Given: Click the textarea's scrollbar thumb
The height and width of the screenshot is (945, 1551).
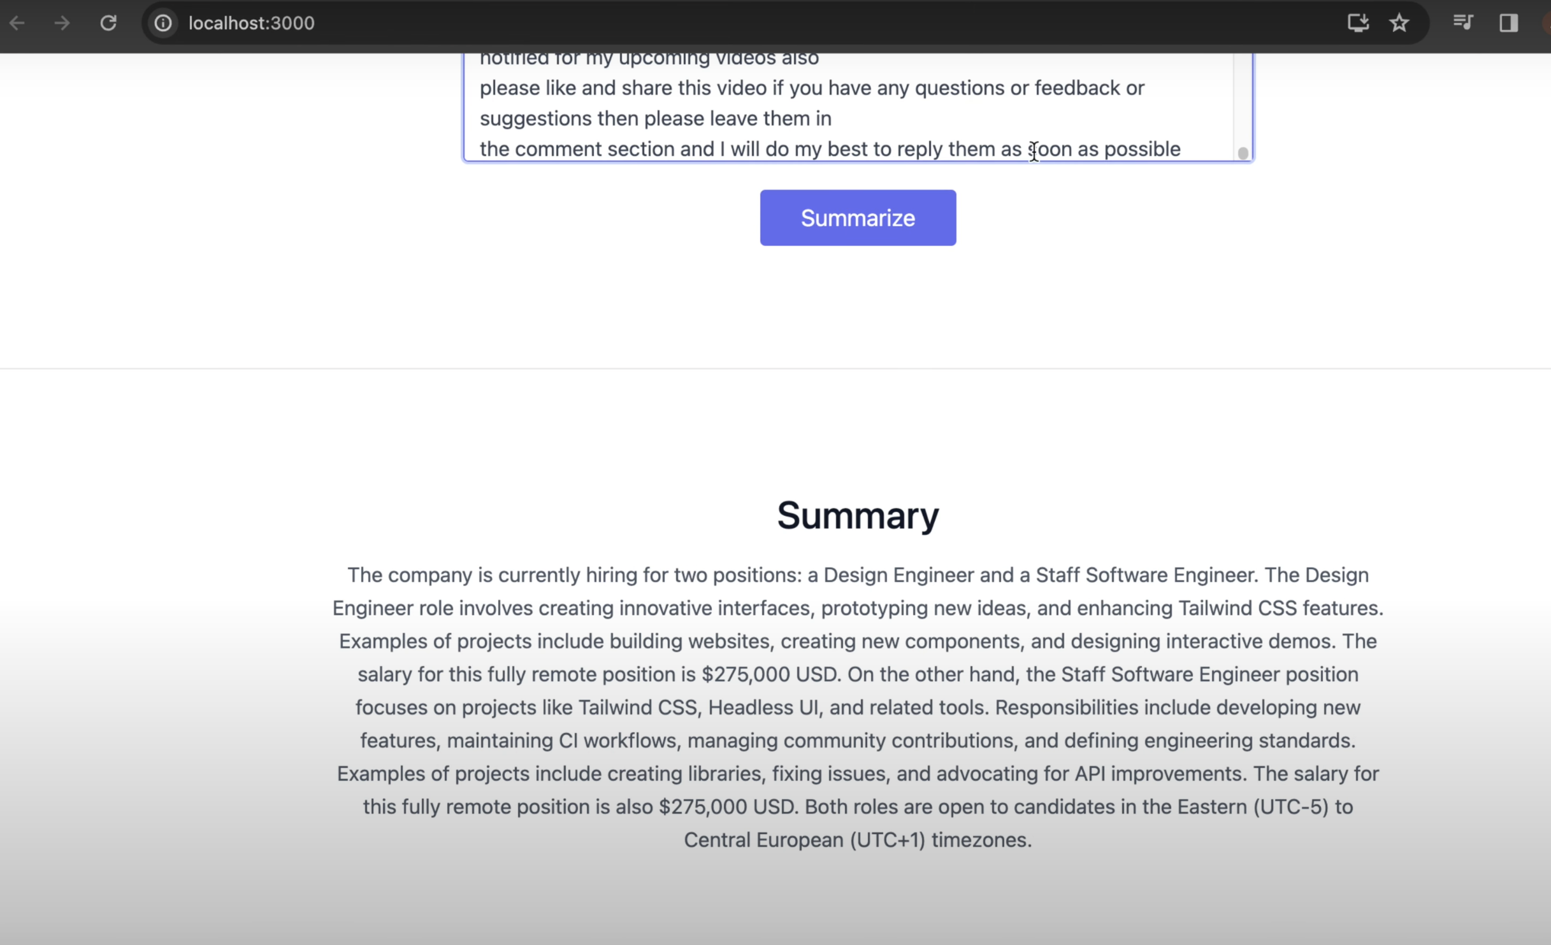Looking at the screenshot, I should coord(1243,153).
